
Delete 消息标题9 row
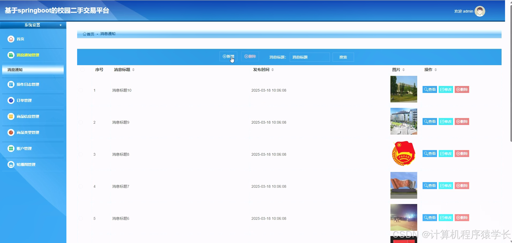(462, 121)
